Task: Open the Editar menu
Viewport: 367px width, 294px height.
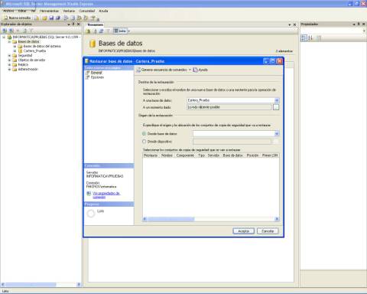Action: tap(22, 11)
